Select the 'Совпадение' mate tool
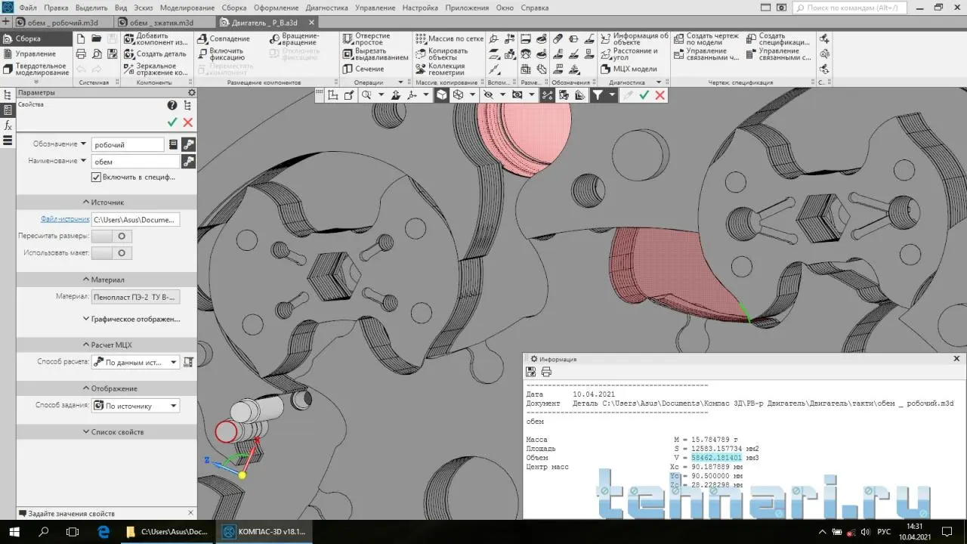Viewport: 967px width, 544px height. (x=202, y=39)
